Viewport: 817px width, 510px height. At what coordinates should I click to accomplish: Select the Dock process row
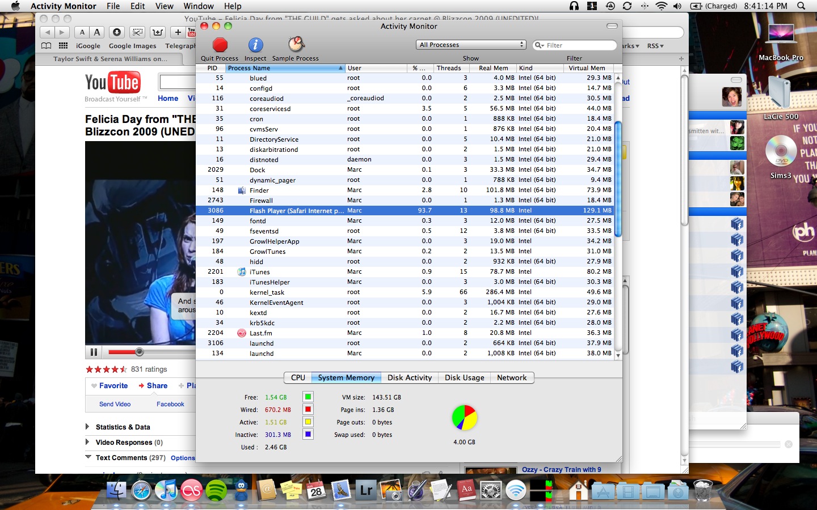(405, 170)
